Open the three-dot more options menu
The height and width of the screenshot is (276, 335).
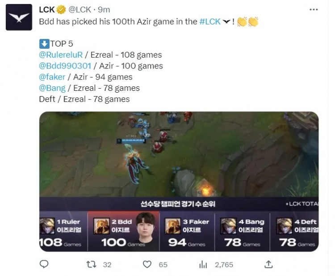pyautogui.click(x=314, y=10)
